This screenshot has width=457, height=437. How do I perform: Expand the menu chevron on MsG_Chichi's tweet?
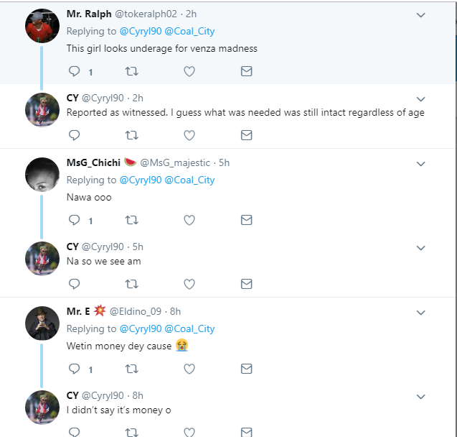421,164
